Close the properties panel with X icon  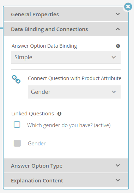(x=128, y=7)
